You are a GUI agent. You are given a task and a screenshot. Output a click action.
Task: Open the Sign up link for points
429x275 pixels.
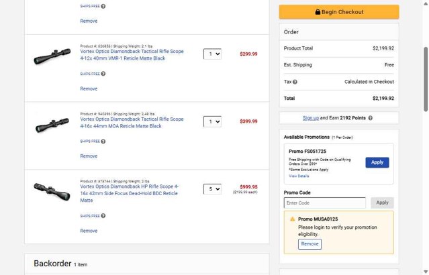click(311, 118)
